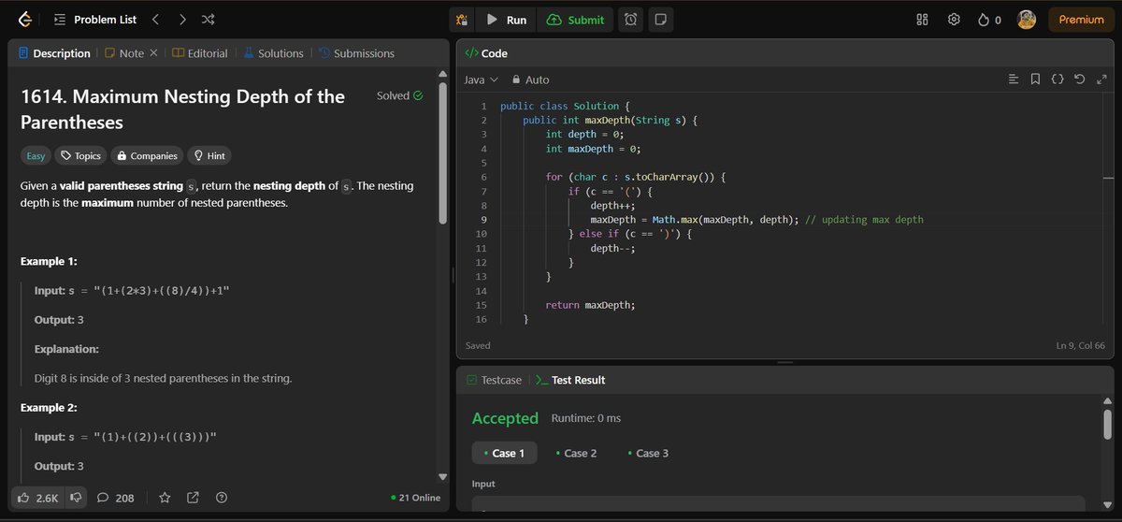Viewport: 1122px width, 522px height.
Task: Open the help question mark icon
Action: click(222, 498)
